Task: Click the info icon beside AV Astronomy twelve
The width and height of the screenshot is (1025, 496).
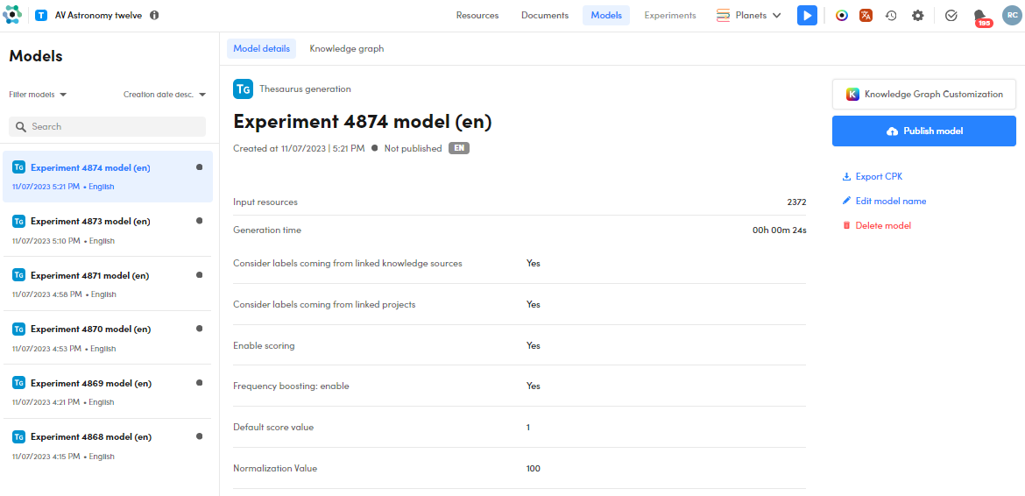Action: point(154,16)
